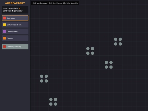This screenshot has height=111, width=148.
Task: Click the yellow Cinta Transportadora icon
Action: (4, 25)
